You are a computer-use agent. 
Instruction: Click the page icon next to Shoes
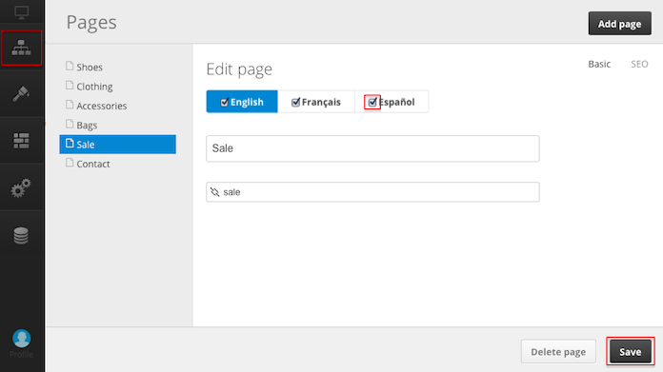tap(70, 66)
